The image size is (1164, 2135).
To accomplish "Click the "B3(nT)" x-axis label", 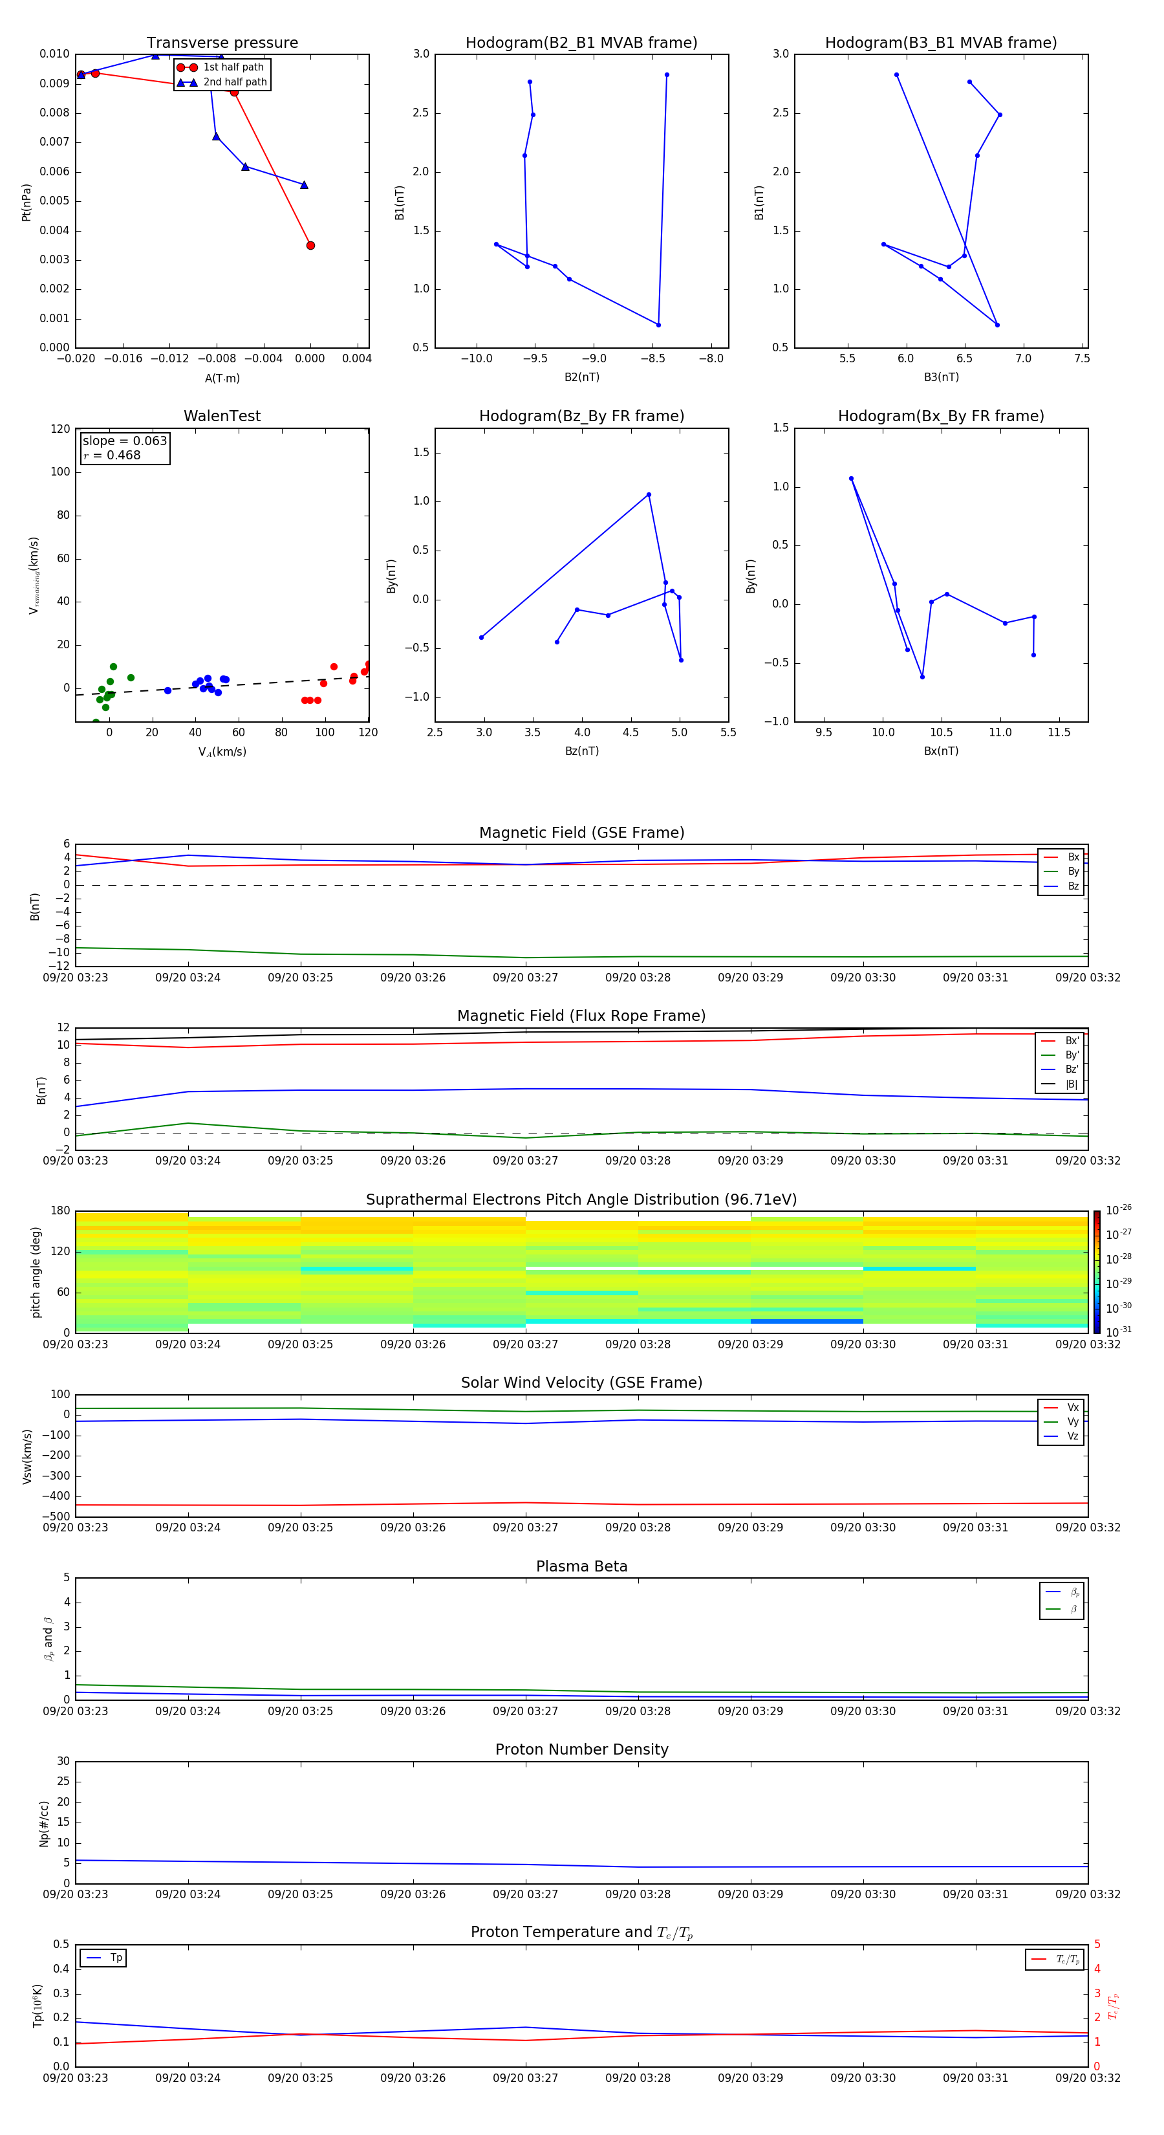I will pos(941,377).
